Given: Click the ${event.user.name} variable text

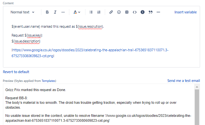Looking at the screenshot, I should 26,27.
